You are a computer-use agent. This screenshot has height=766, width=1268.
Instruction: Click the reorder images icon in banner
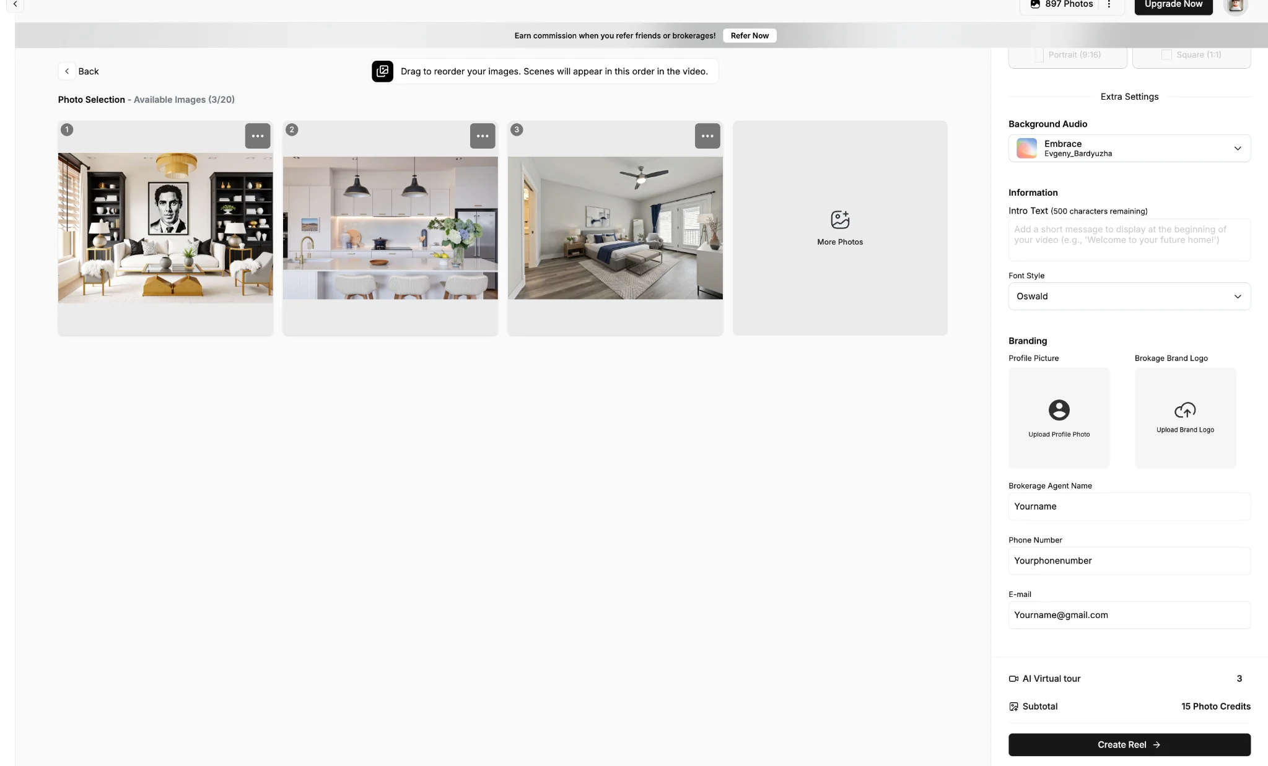382,71
